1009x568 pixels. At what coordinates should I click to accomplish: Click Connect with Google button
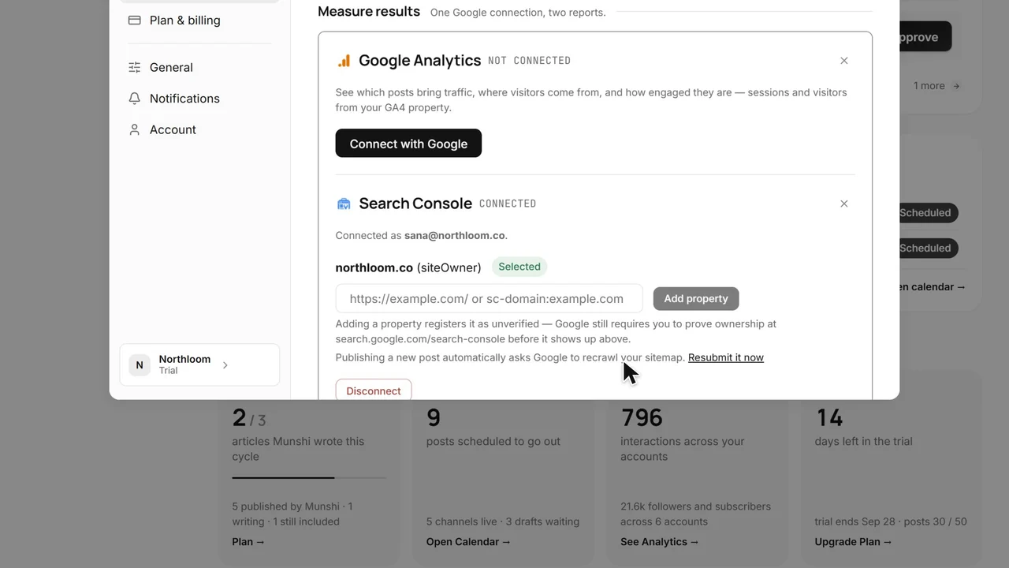click(x=408, y=144)
